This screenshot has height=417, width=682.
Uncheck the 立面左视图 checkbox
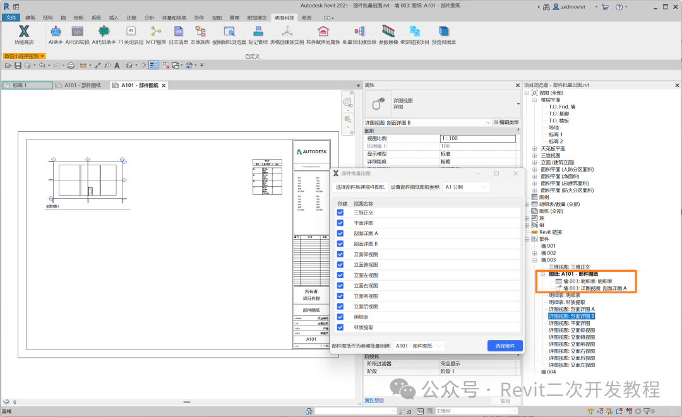340,275
